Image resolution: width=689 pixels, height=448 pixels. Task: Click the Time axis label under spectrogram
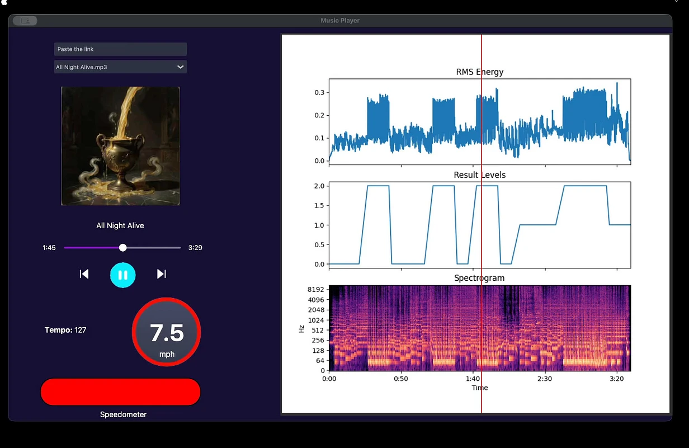[480, 388]
